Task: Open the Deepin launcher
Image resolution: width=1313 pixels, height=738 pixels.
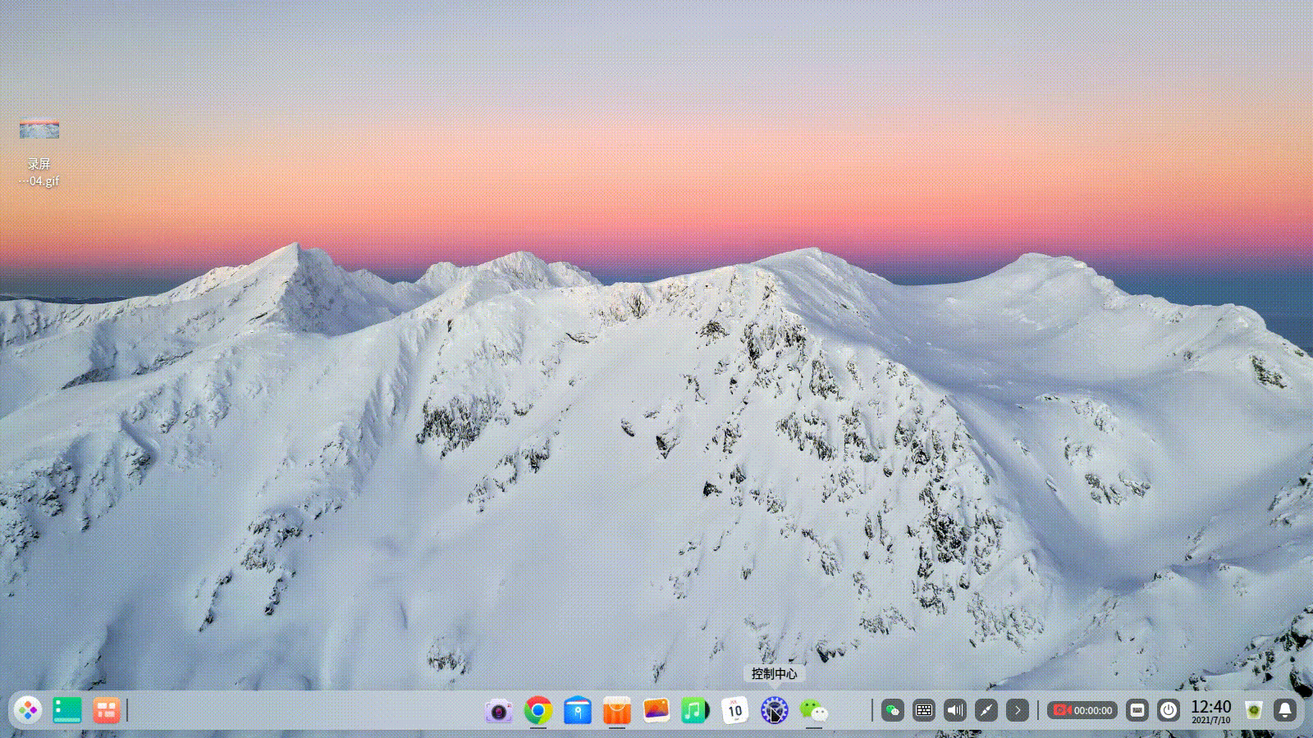Action: pos(28,710)
